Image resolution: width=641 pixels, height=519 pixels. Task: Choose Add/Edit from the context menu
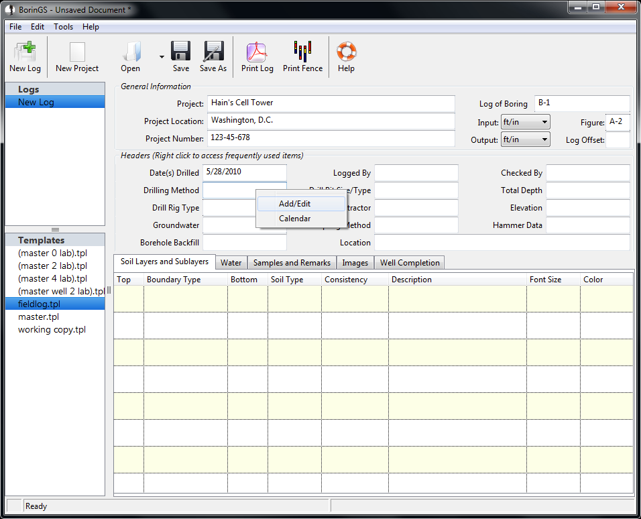click(295, 204)
